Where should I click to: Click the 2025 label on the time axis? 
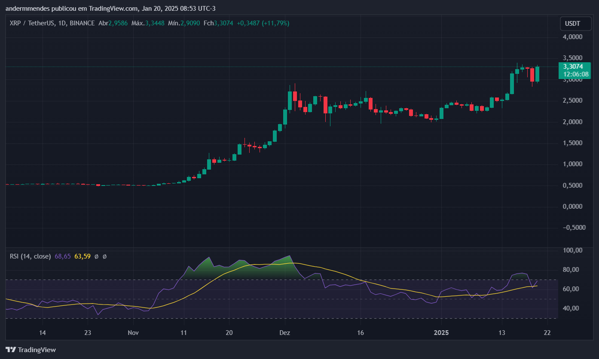pos(441,333)
